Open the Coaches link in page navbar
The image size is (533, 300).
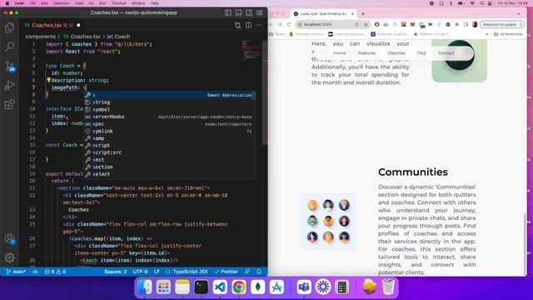396,53
